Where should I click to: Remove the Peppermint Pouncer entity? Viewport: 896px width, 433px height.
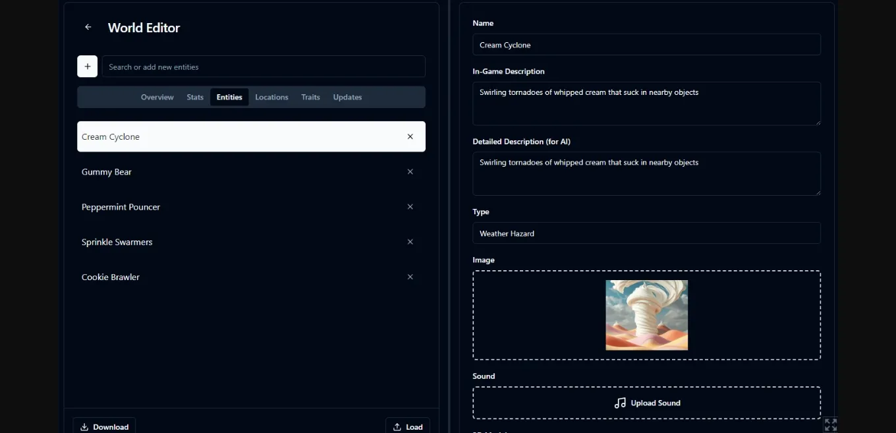[x=410, y=206]
